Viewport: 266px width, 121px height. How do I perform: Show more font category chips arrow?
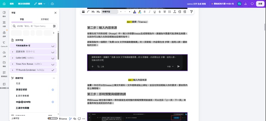pyautogui.click(x=54, y=33)
